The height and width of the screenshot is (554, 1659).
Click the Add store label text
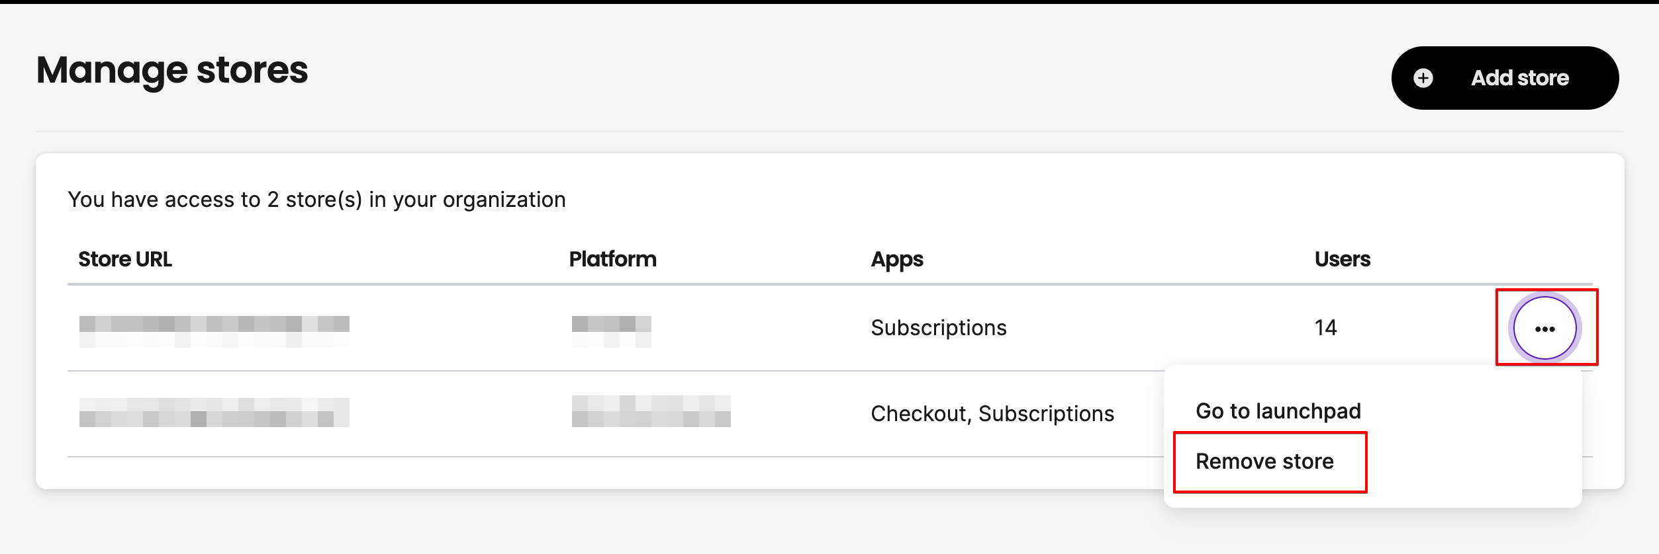click(x=1520, y=78)
